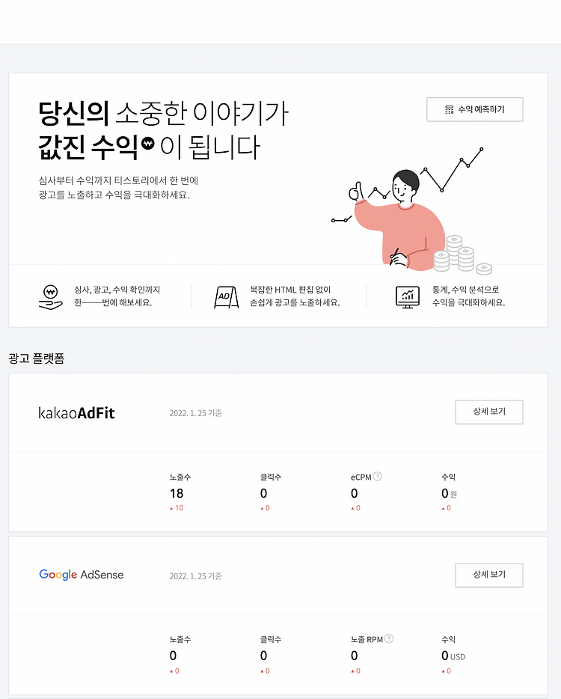Image resolution: width=561 pixels, height=699 pixels.
Task: Click kakaoAdFit 노출수 value 18
Action: click(x=177, y=493)
